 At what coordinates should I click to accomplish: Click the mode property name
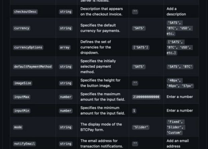click(x=18, y=127)
